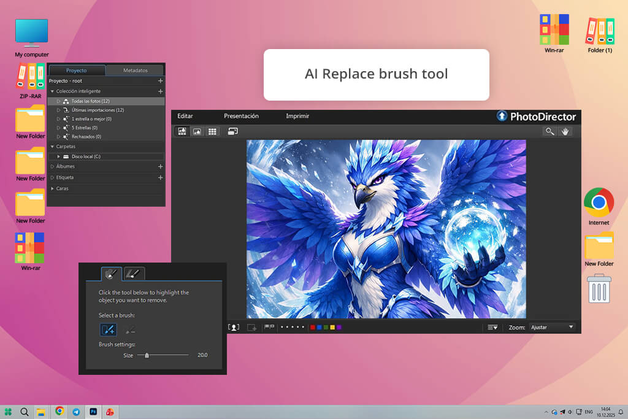The height and width of the screenshot is (419, 628).
Task: Open the ZIP -RAR desktop icon
Action: point(31,81)
